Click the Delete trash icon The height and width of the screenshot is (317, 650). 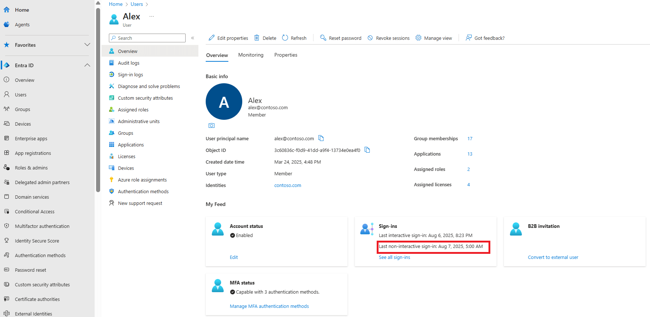(257, 38)
